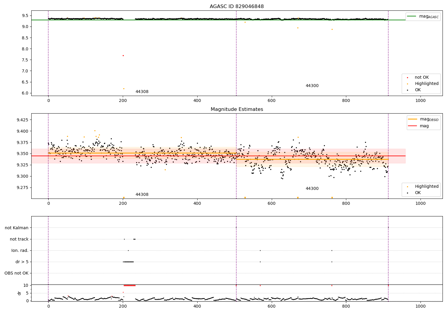Click 'OK' in Magnitude Estimates lower legend
Image resolution: width=447 pixels, height=313 pixels.
click(418, 193)
